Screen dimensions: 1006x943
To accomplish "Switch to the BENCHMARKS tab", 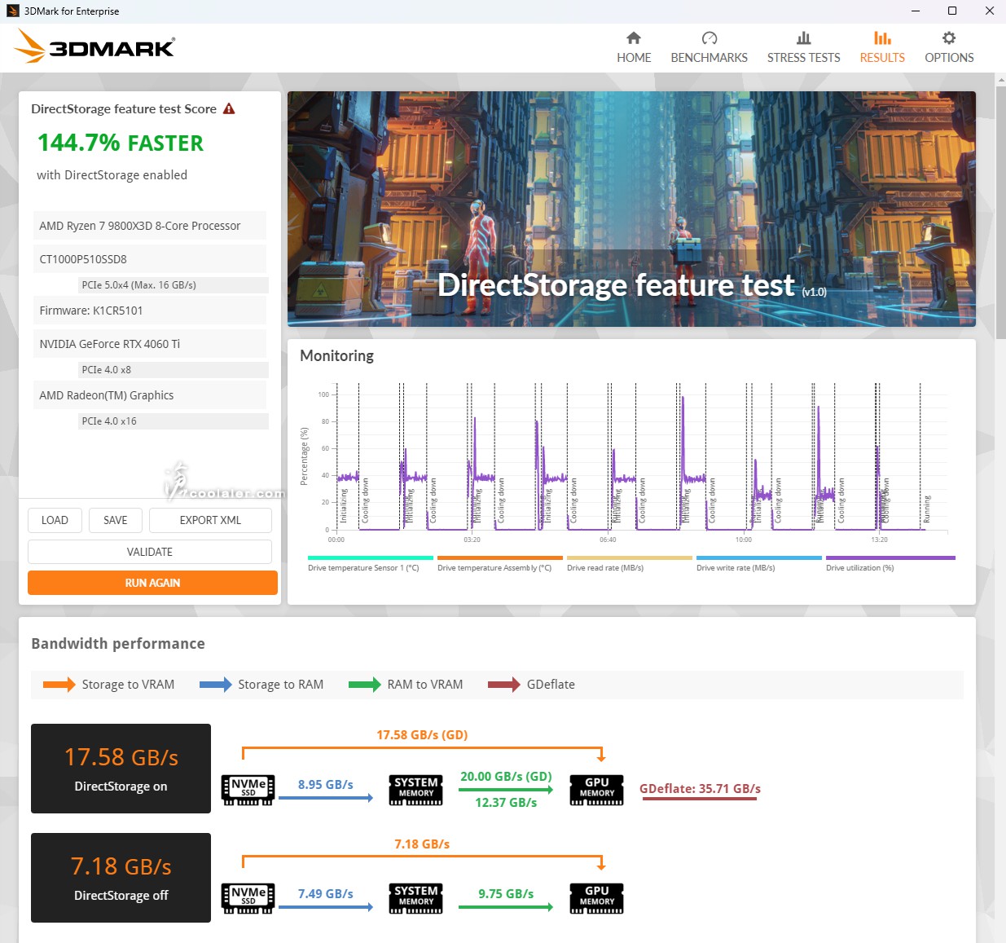I will coord(709,47).
